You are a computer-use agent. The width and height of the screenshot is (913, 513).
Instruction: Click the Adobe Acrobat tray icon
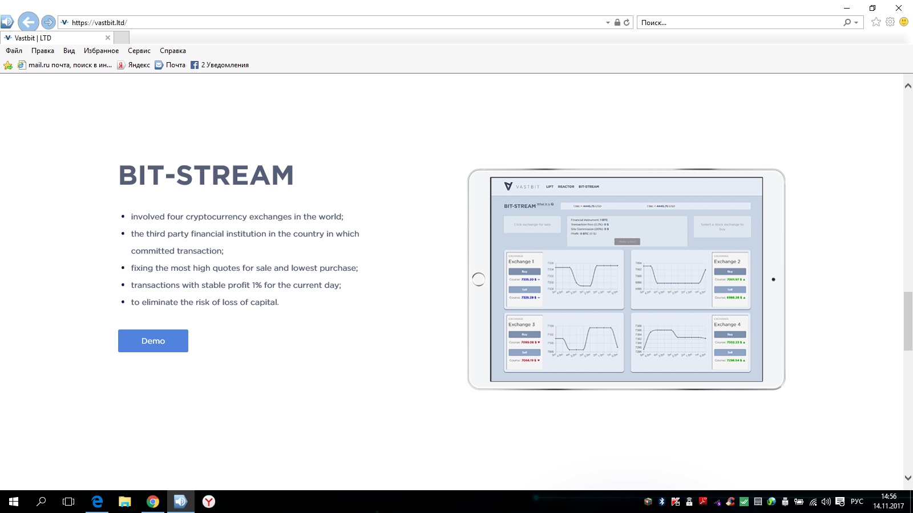(703, 501)
